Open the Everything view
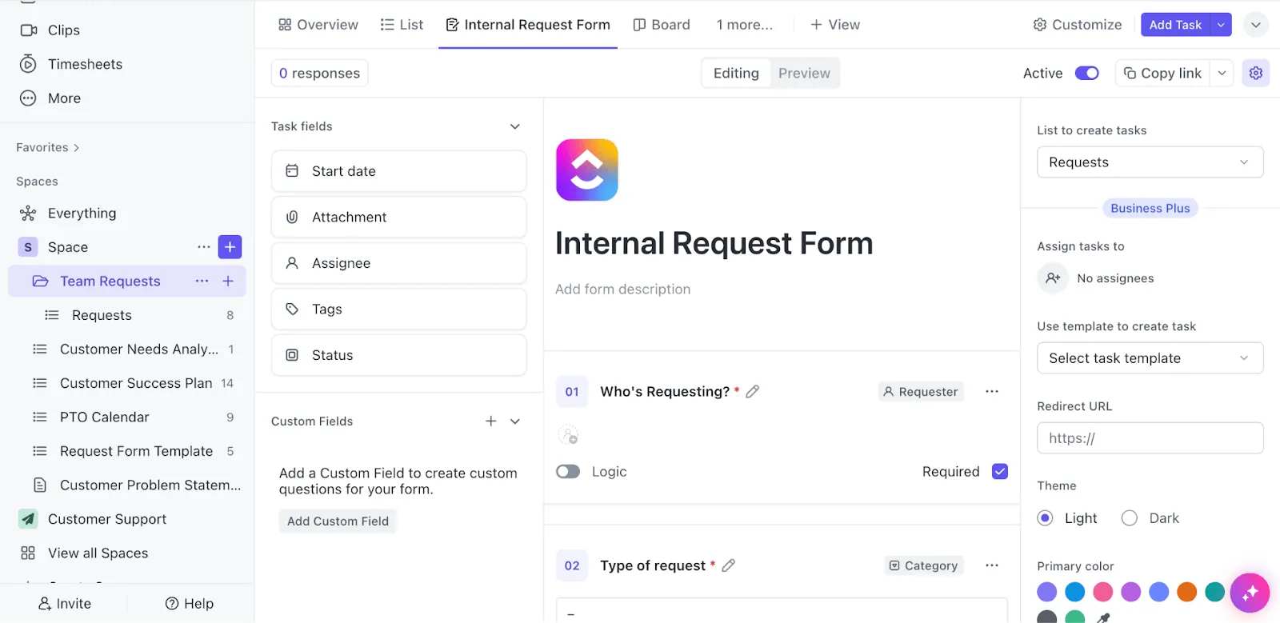Screen dimensions: 1280x623 pos(68,214)
